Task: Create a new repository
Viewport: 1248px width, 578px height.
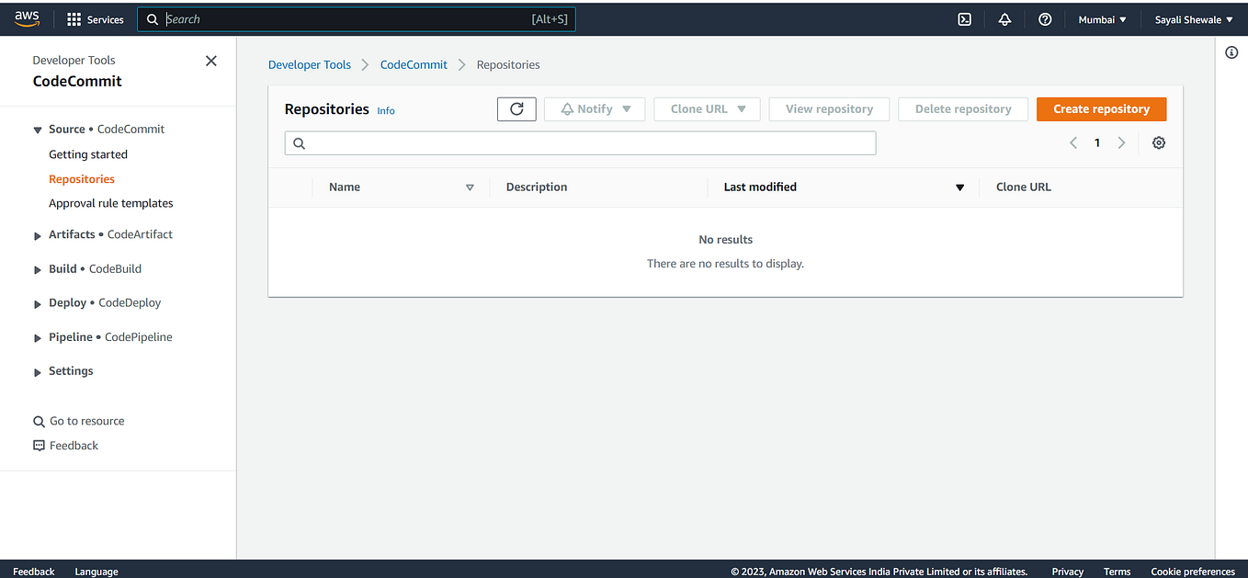Action: tap(1101, 108)
